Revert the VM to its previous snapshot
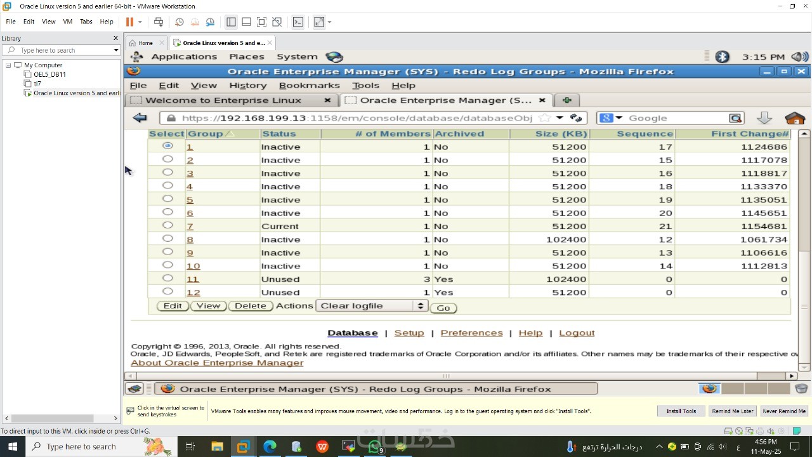The height and width of the screenshot is (457, 812). (x=195, y=22)
